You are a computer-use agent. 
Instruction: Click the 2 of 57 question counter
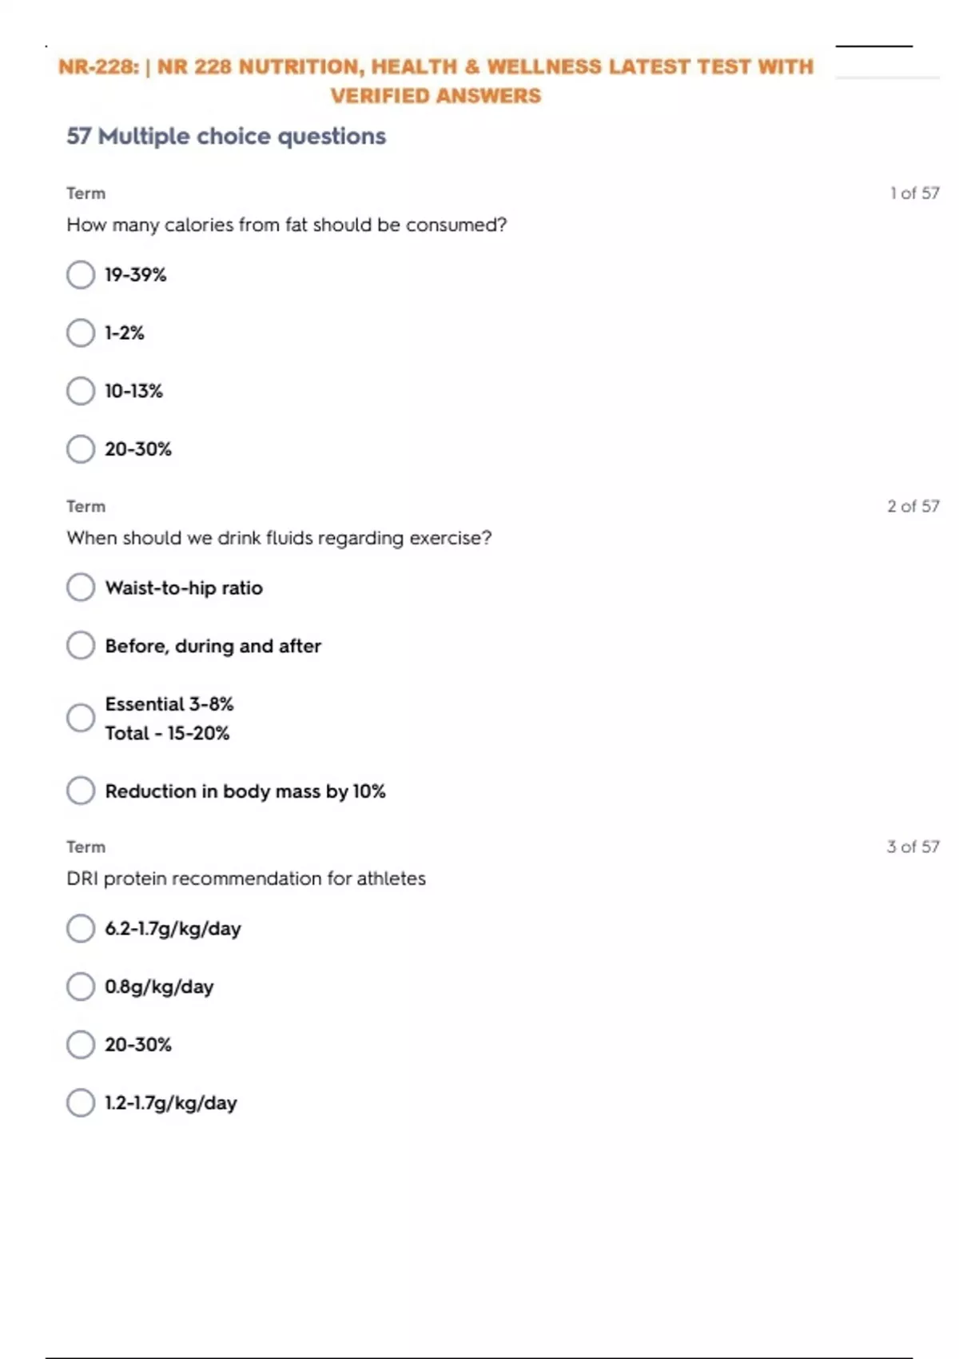(913, 507)
